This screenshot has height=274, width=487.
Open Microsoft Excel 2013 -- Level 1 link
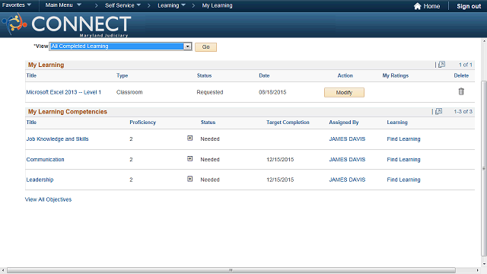pyautogui.click(x=64, y=92)
